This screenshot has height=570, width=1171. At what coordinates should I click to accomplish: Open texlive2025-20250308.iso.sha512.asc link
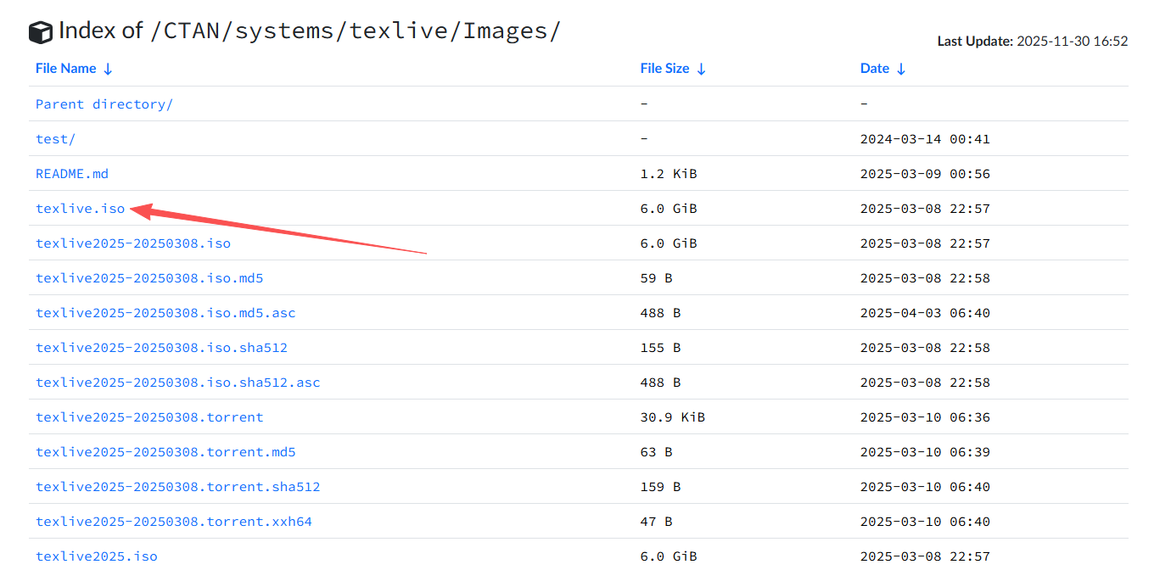click(178, 383)
